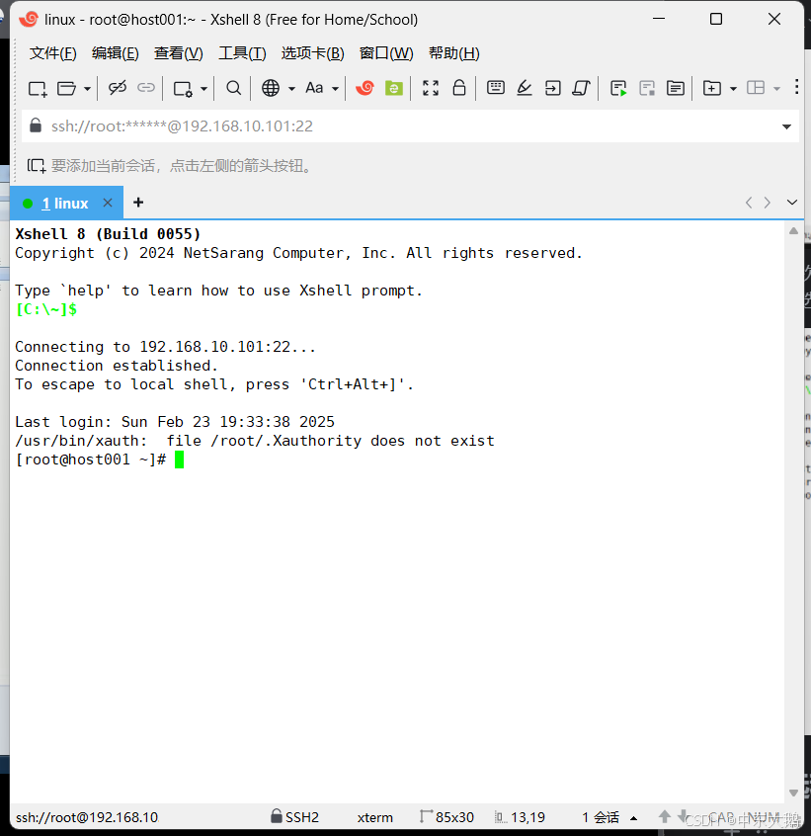The image size is (811, 836).
Task: Open the 文件(F) menu
Action: 52,53
